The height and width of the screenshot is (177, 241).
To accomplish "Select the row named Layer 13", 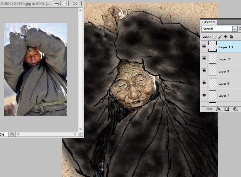I will [x=221, y=47].
